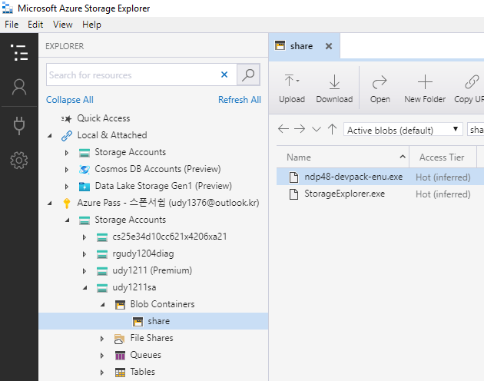
Task: Click the Queues icon
Action: pyautogui.click(x=120, y=356)
